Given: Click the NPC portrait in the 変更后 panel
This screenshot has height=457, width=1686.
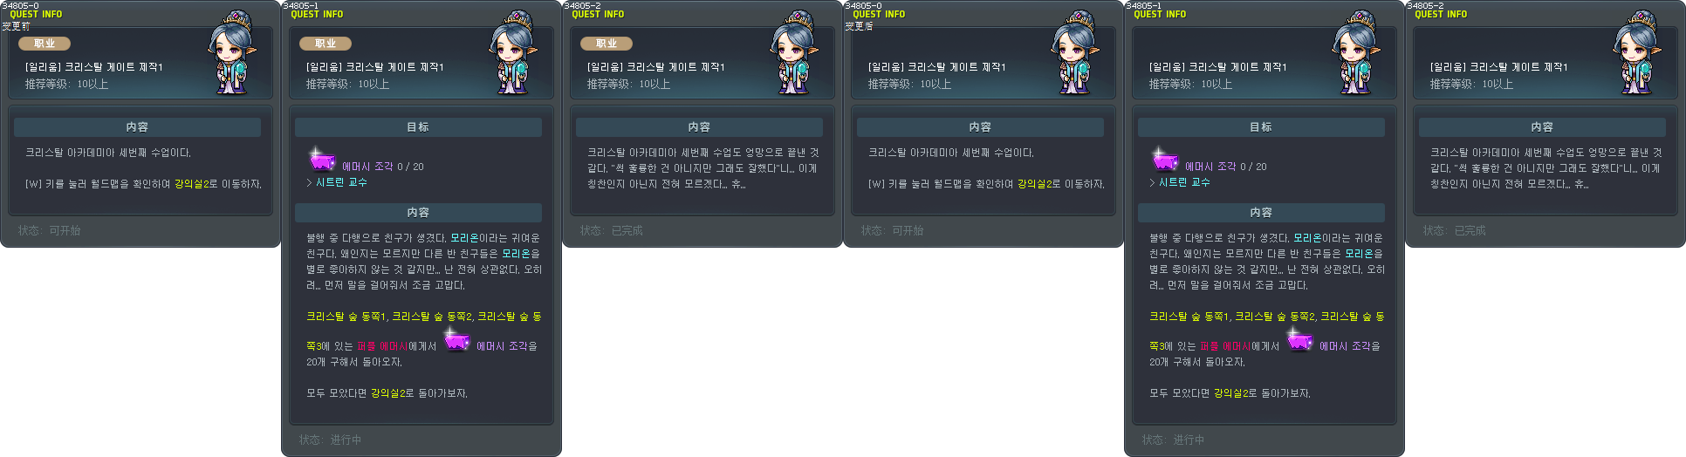Looking at the screenshot, I should pos(1075,53).
